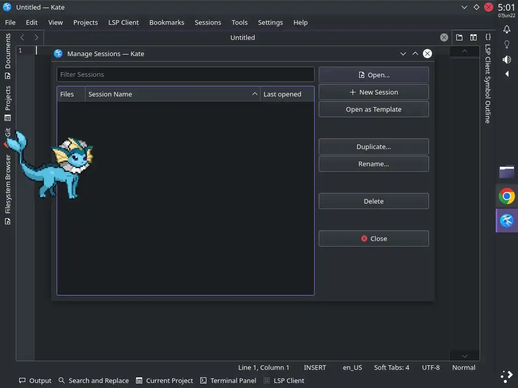Click the New Session button
This screenshot has height=388, width=518.
(x=374, y=92)
